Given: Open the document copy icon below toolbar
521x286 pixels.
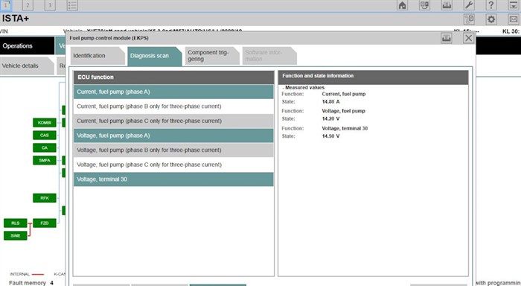Looking at the screenshot, I should coord(469,19).
